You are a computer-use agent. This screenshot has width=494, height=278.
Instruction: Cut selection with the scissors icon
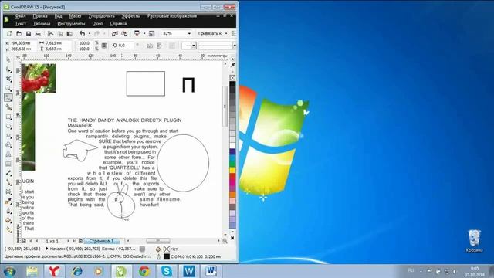(50, 33)
